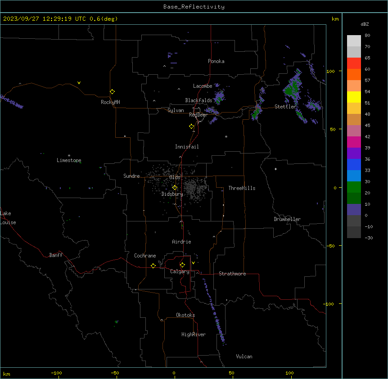Click the light blue 33-30 dBZ swatch
Image resolution: width=388 pixels, height=379 pixels.
coord(354,176)
